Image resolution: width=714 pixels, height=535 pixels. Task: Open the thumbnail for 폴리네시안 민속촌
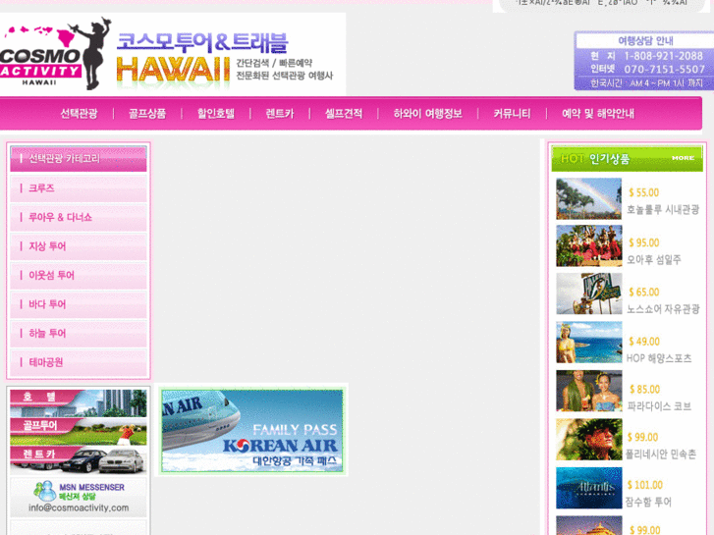(588, 440)
